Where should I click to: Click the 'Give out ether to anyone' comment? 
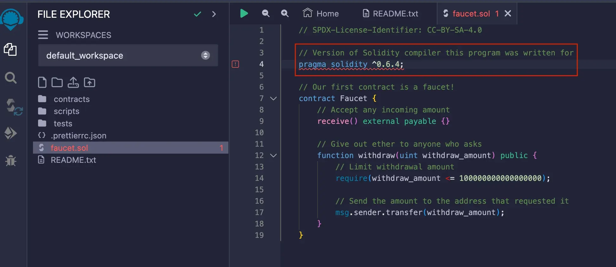tap(399, 144)
